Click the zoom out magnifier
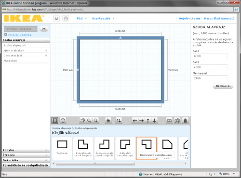This screenshot has height=178, width=241. [96, 120]
